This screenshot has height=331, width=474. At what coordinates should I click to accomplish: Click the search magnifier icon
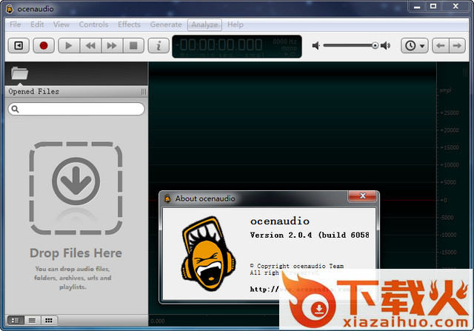pyautogui.click(x=15, y=109)
